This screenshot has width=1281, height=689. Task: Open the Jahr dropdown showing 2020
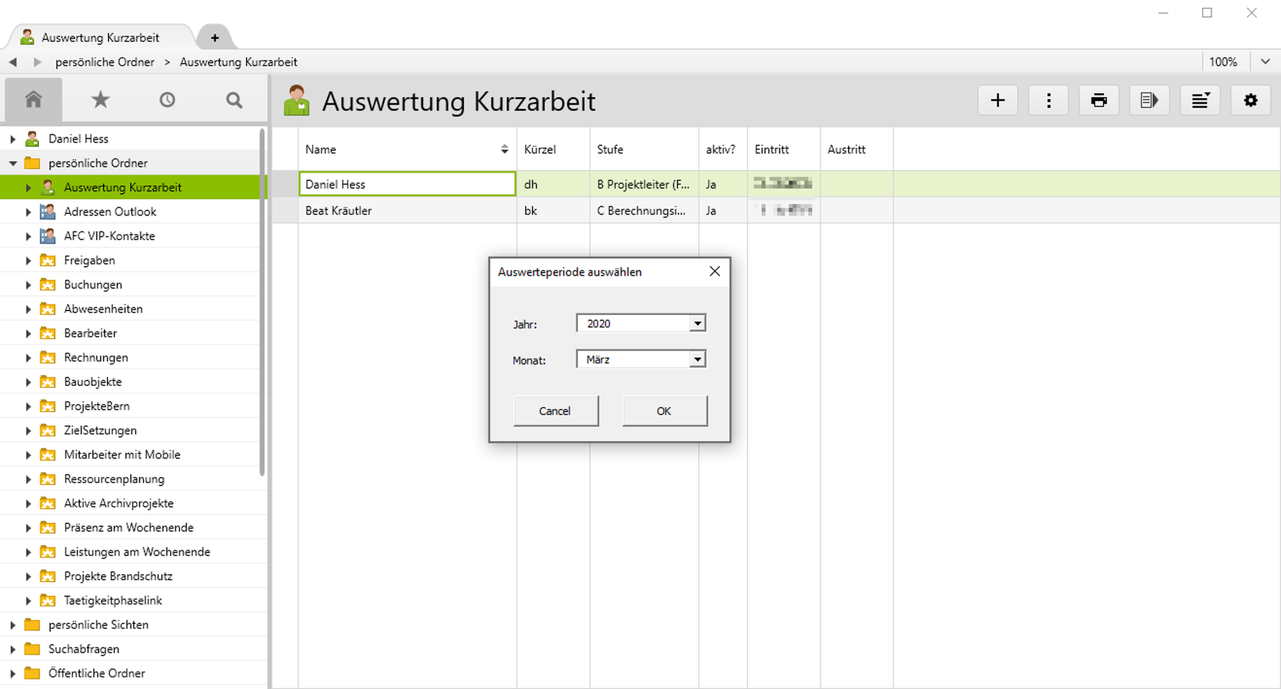tap(697, 324)
